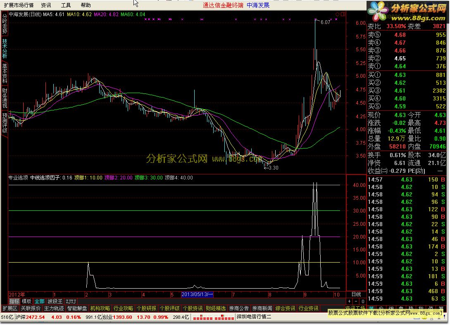The width and height of the screenshot is (450, 325).
Task: Click the 0 button beside the indicator tabs
Action: click(x=363, y=301)
